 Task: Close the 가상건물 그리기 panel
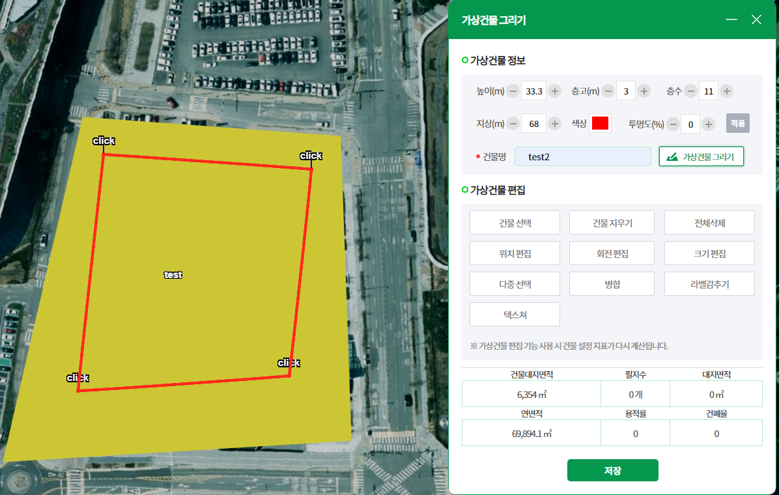coord(756,20)
